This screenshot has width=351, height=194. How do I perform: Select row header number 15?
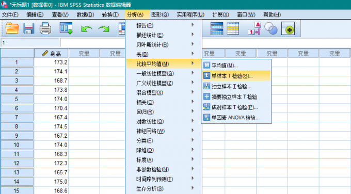click(17, 190)
